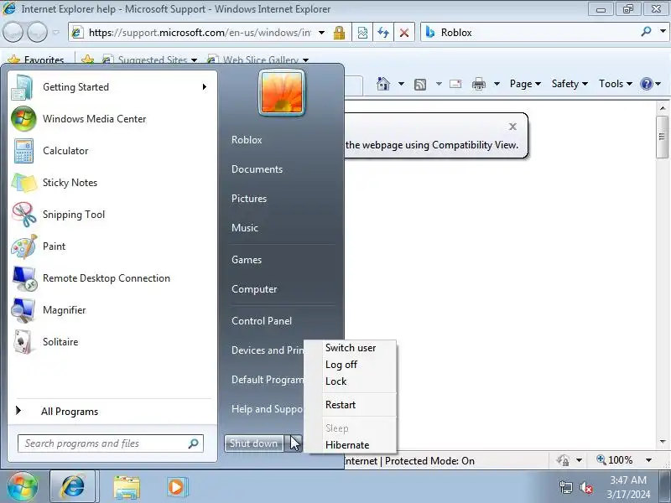Launch Windows Media Center
Screen dimensions: 671x503
[x=112, y=119]
